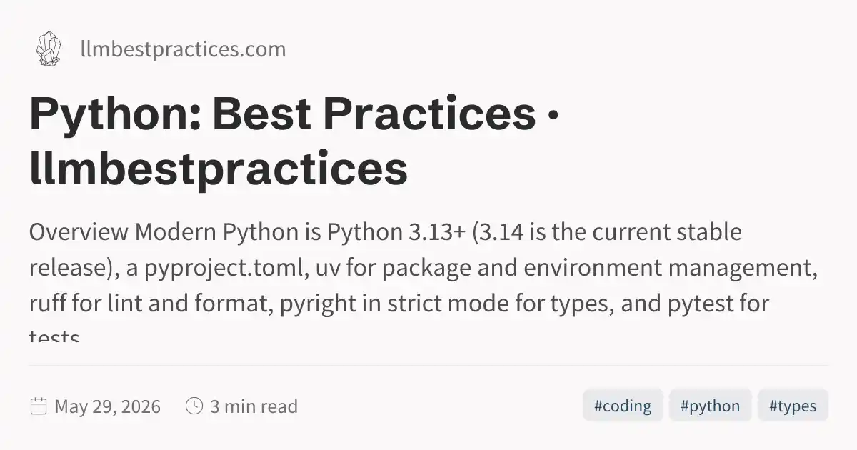Click the crystal logo icon

pos(49,49)
